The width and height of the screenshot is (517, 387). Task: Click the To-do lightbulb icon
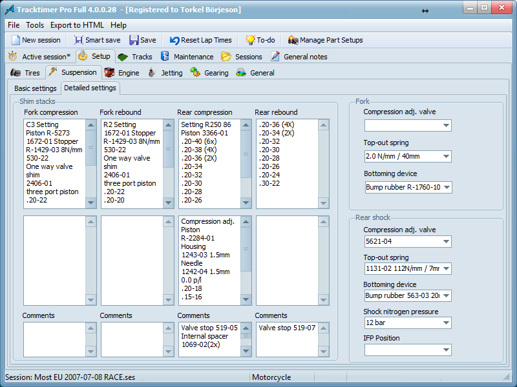[x=250, y=40]
